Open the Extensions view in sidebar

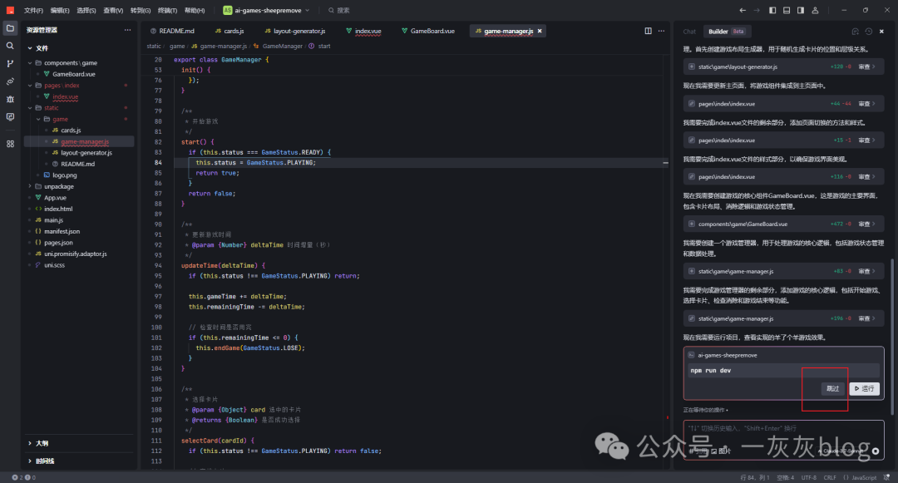point(10,143)
